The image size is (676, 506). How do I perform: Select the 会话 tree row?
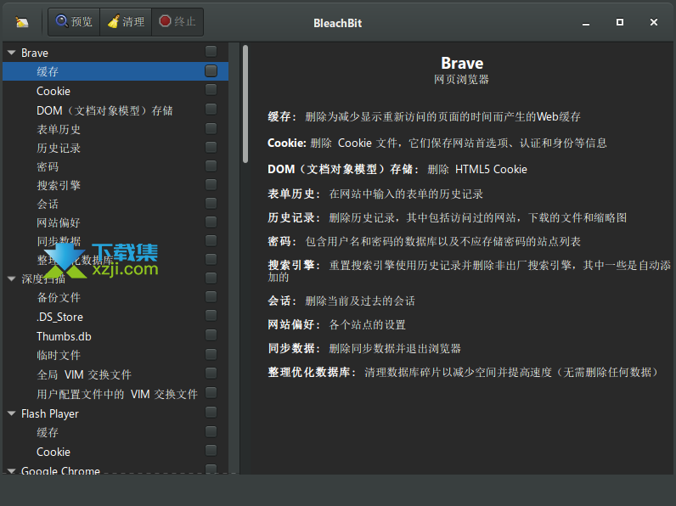tap(115, 204)
